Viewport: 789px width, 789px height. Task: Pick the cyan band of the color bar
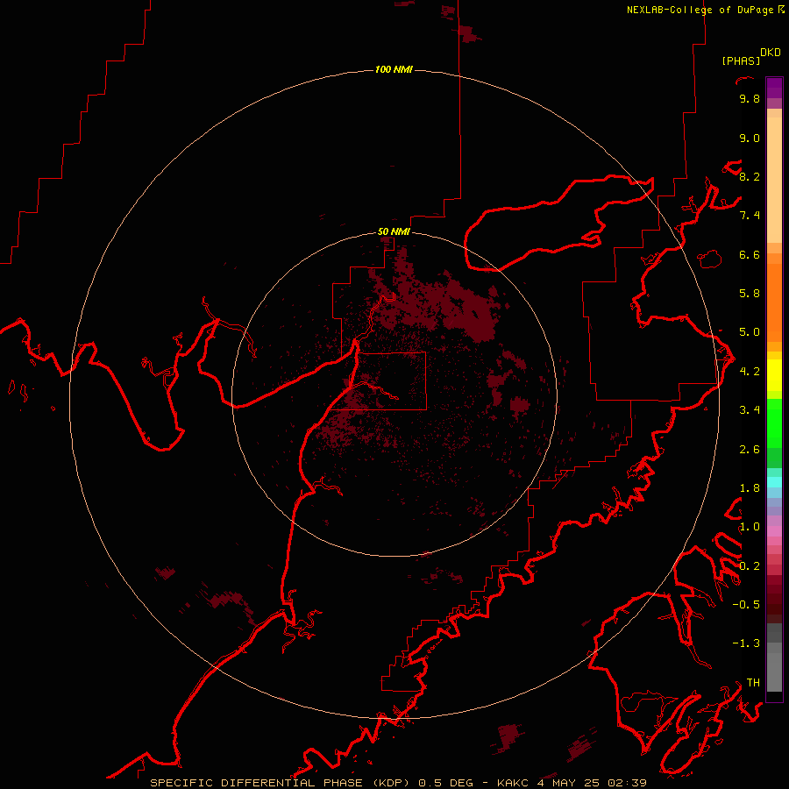coord(774,482)
